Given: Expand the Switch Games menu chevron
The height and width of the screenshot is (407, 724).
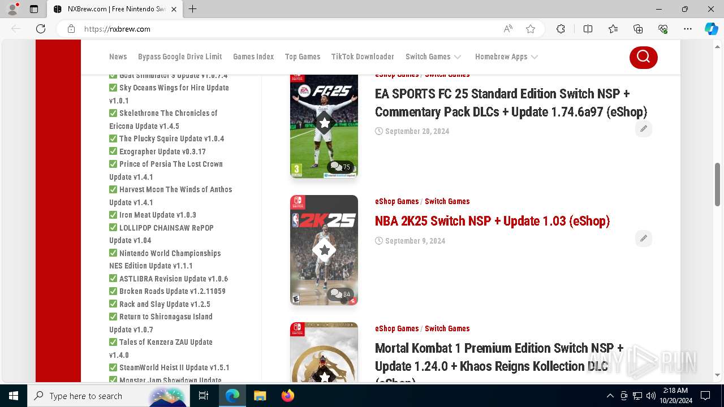Looking at the screenshot, I should 458,57.
